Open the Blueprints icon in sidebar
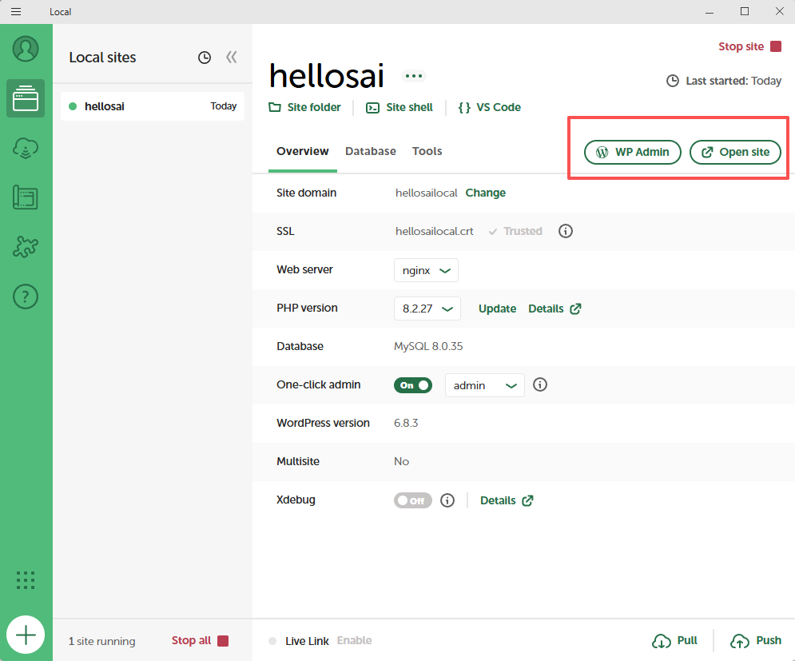 26,197
